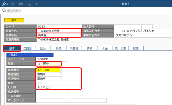Viewport: 172px width, 105px height.
Task: Open the 配信 tab
Action: (x=136, y=48)
